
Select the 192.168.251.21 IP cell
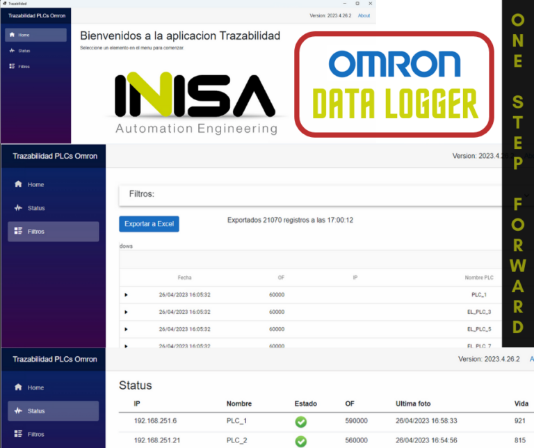(x=157, y=440)
